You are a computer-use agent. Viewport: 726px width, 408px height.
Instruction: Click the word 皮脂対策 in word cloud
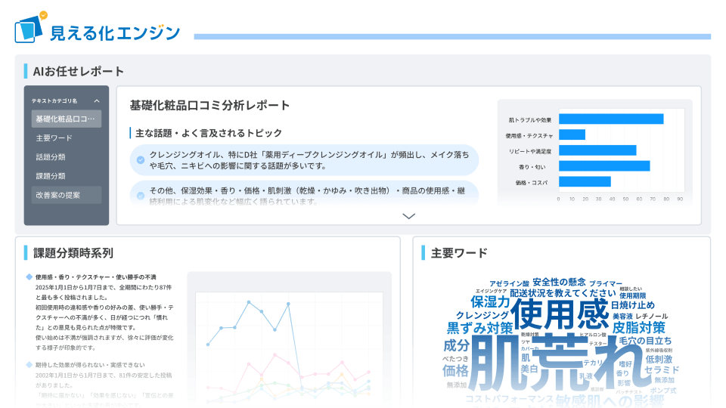pyautogui.click(x=638, y=327)
